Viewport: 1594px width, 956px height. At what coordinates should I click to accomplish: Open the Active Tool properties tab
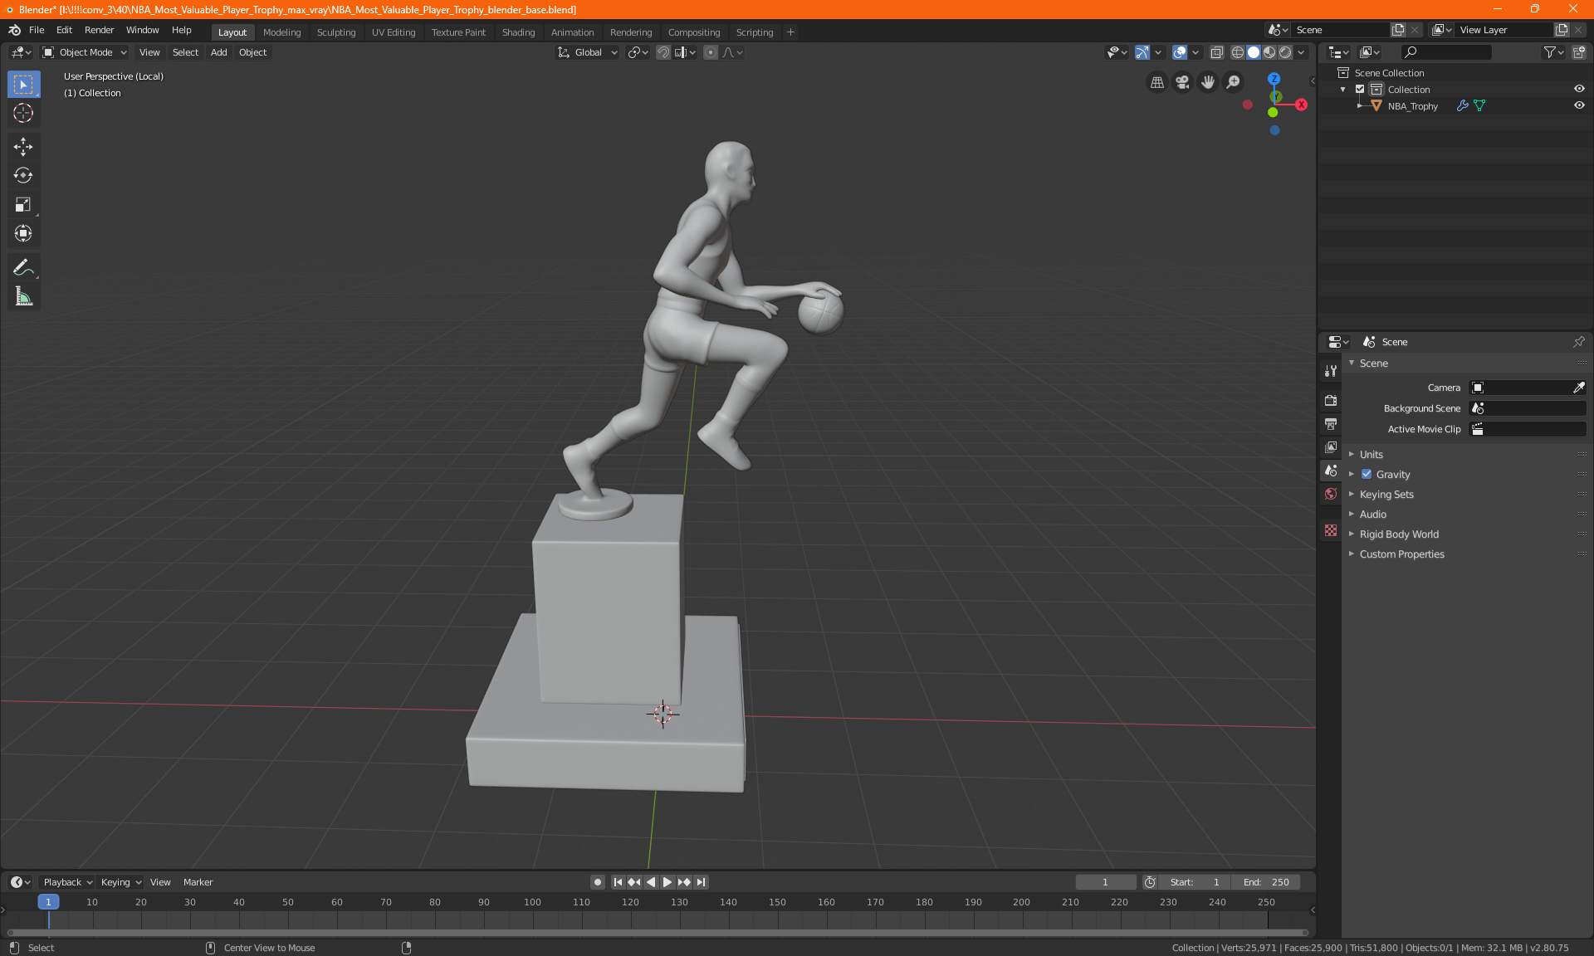(x=1331, y=371)
